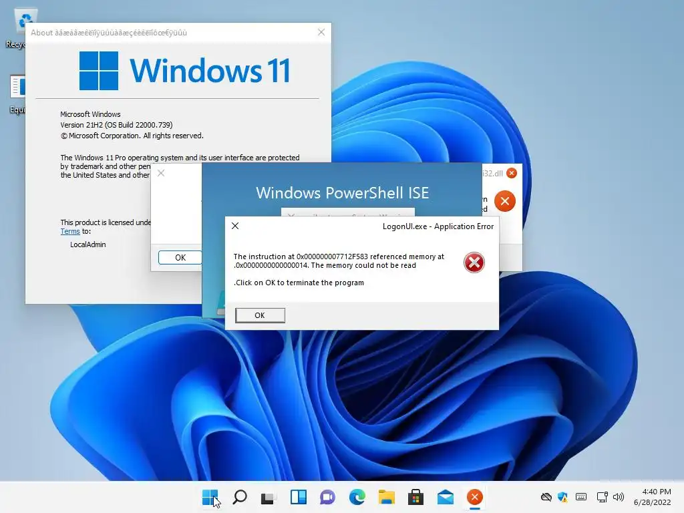Click the "Microsoft Windows" line in About dialog
Image resolution: width=684 pixels, height=513 pixels.
(x=90, y=114)
